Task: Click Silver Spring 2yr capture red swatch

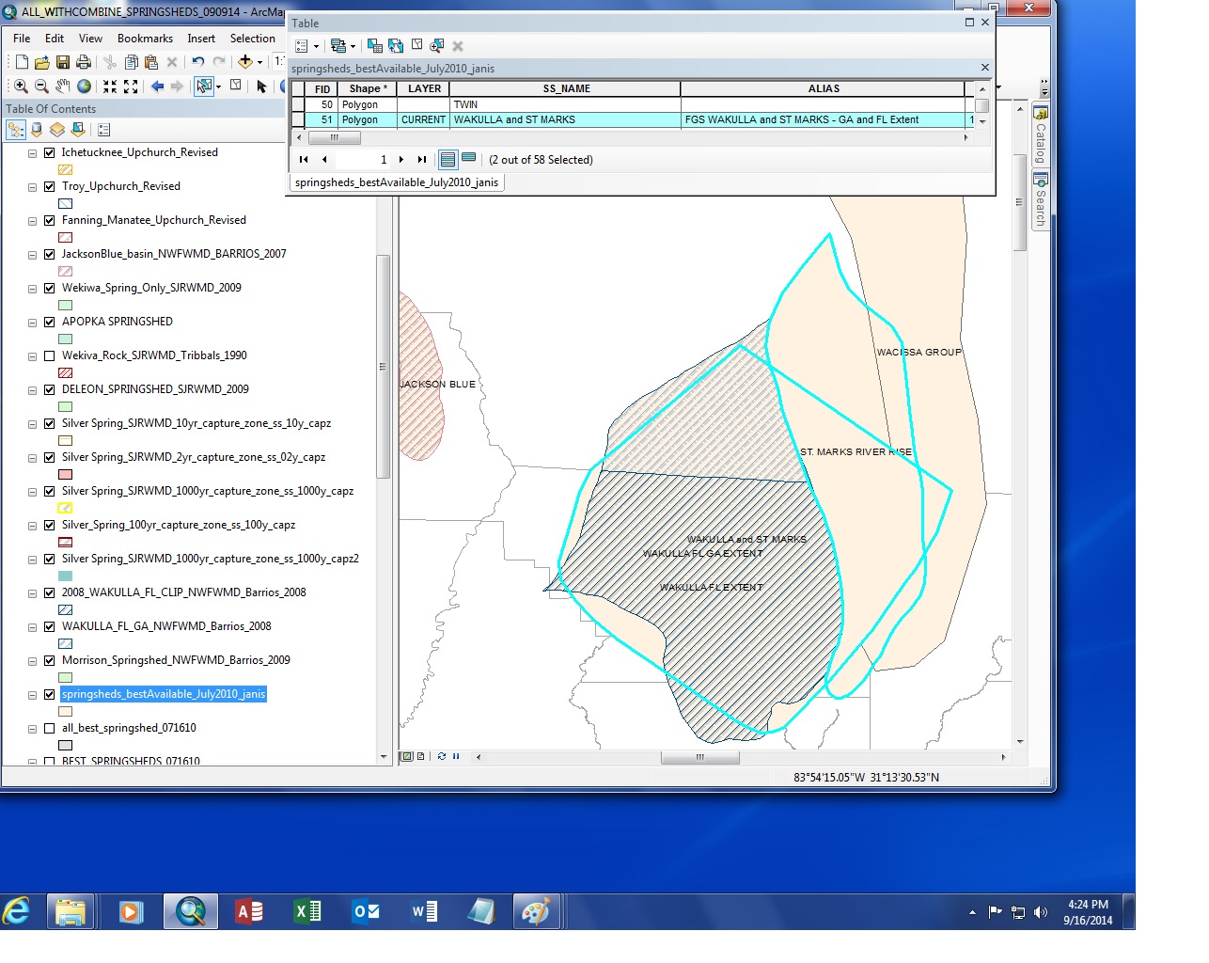Action: click(65, 474)
